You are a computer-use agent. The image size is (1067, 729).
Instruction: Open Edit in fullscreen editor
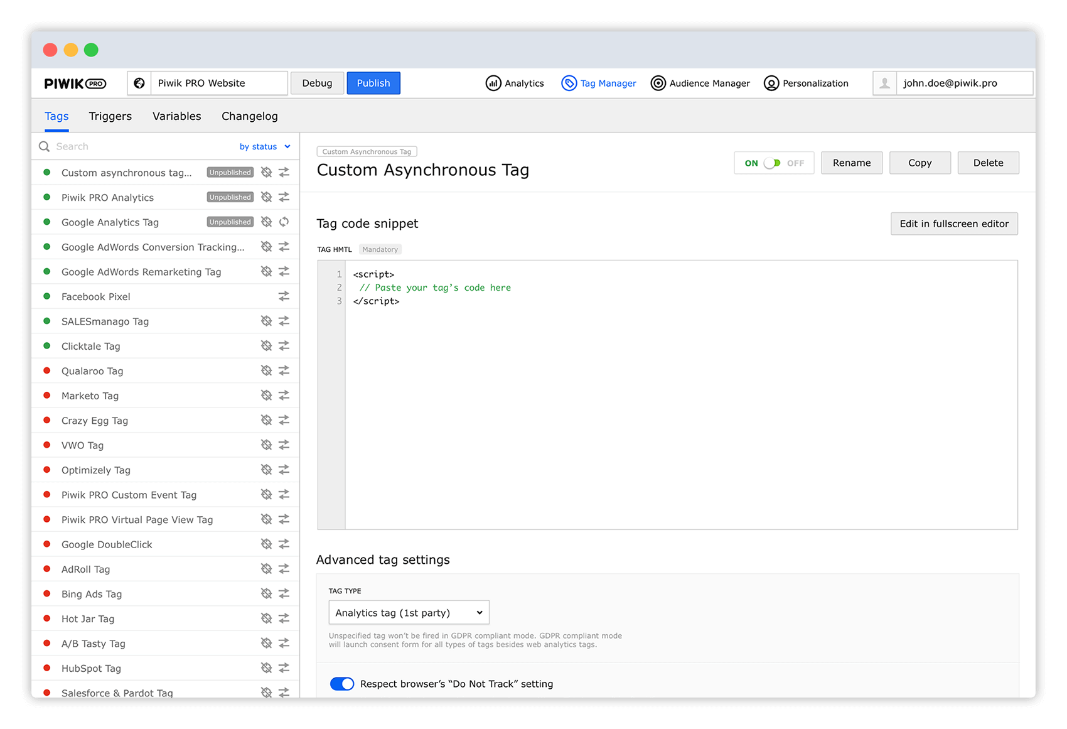pos(953,224)
